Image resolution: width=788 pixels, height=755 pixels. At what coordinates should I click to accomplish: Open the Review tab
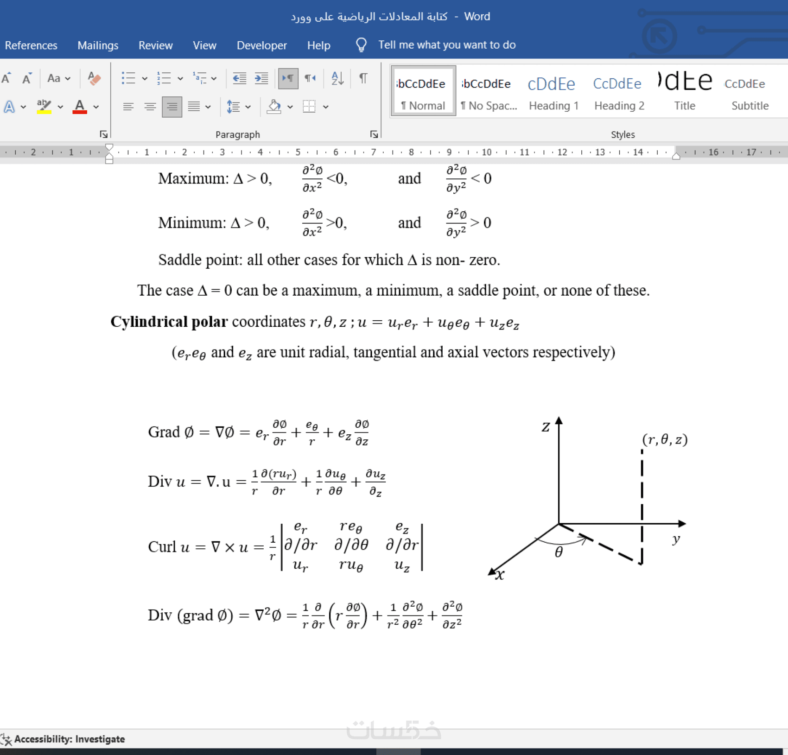click(x=156, y=45)
